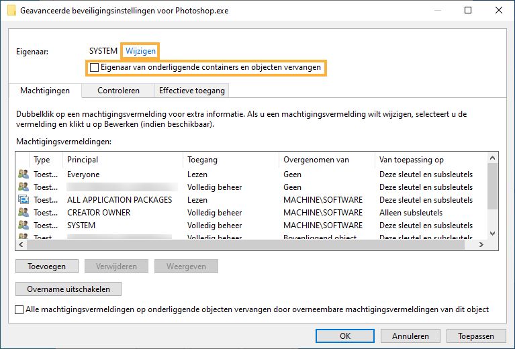Switch to the Machtigingen tab

[x=45, y=91]
